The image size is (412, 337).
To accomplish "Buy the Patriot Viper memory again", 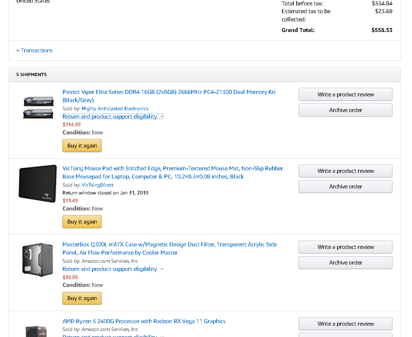I will tap(82, 146).
